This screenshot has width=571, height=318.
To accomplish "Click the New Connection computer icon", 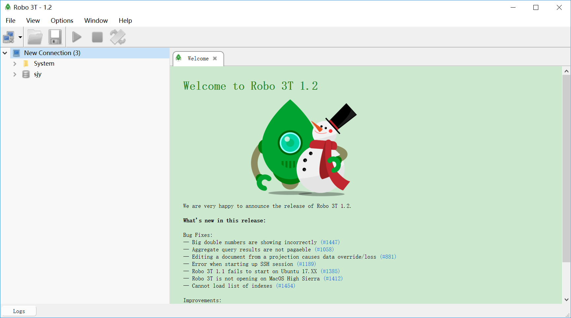I will pos(16,53).
